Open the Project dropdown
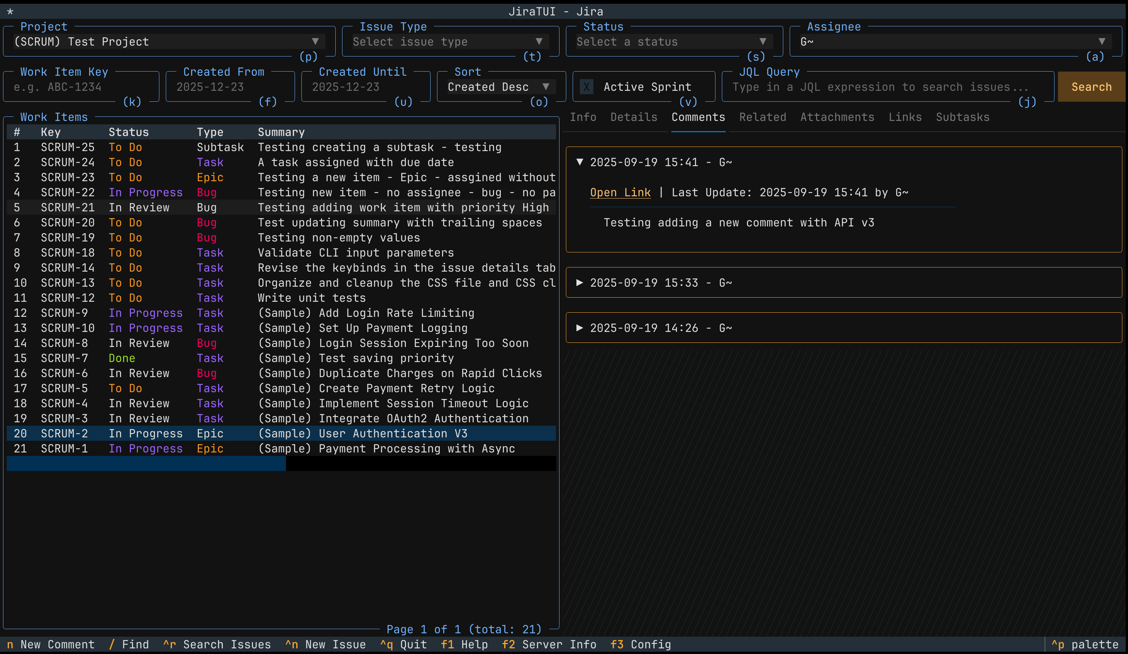The height and width of the screenshot is (654, 1128). [169, 42]
